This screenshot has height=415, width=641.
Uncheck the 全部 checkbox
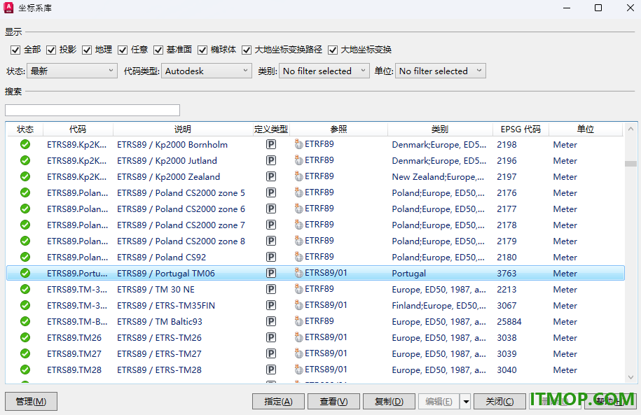coord(15,50)
